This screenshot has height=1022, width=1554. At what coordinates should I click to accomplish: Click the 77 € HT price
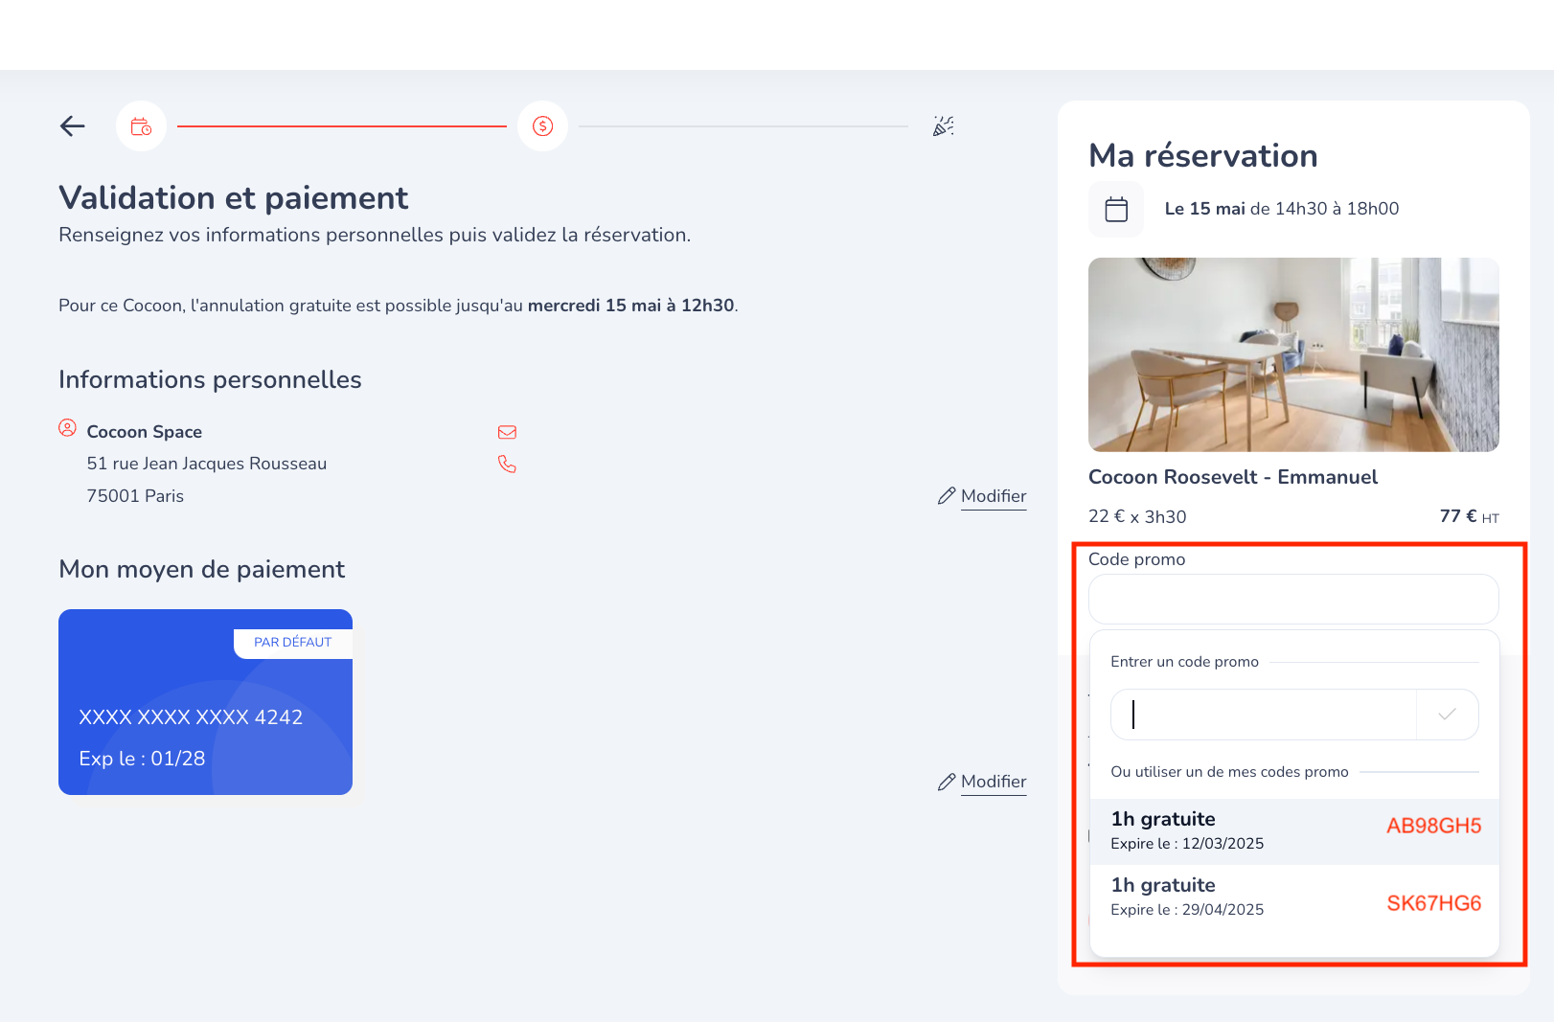[x=1469, y=516]
